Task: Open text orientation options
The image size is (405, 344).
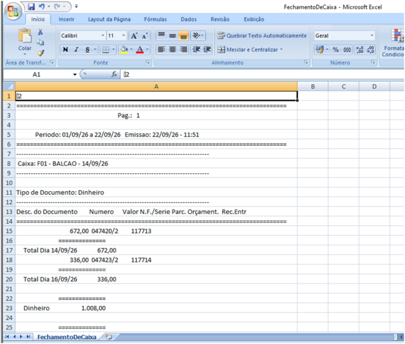Action: click(198, 35)
